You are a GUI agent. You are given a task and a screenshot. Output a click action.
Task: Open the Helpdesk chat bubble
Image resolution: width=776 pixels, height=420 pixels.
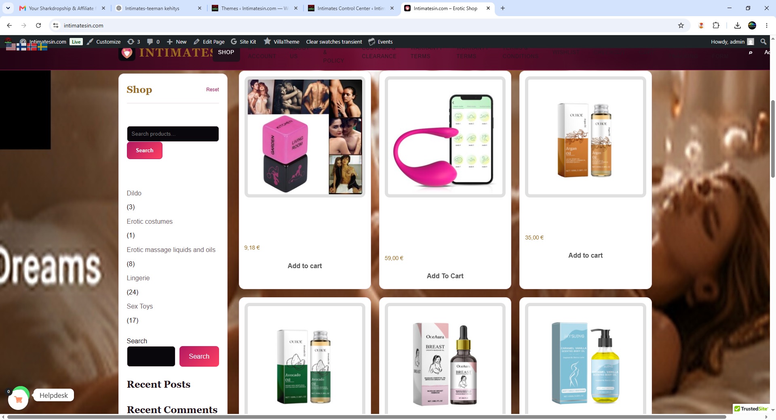click(53, 395)
